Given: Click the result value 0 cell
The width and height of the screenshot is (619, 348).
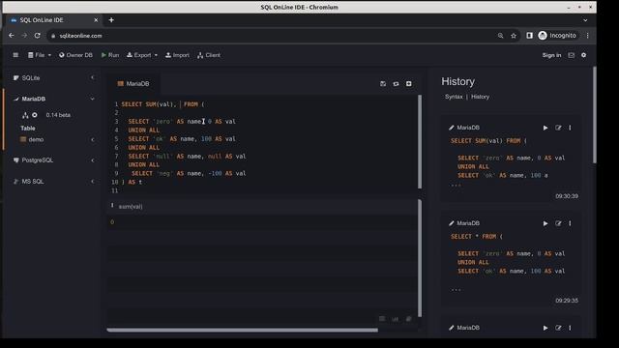Looking at the screenshot, I should pyautogui.click(x=112, y=222).
